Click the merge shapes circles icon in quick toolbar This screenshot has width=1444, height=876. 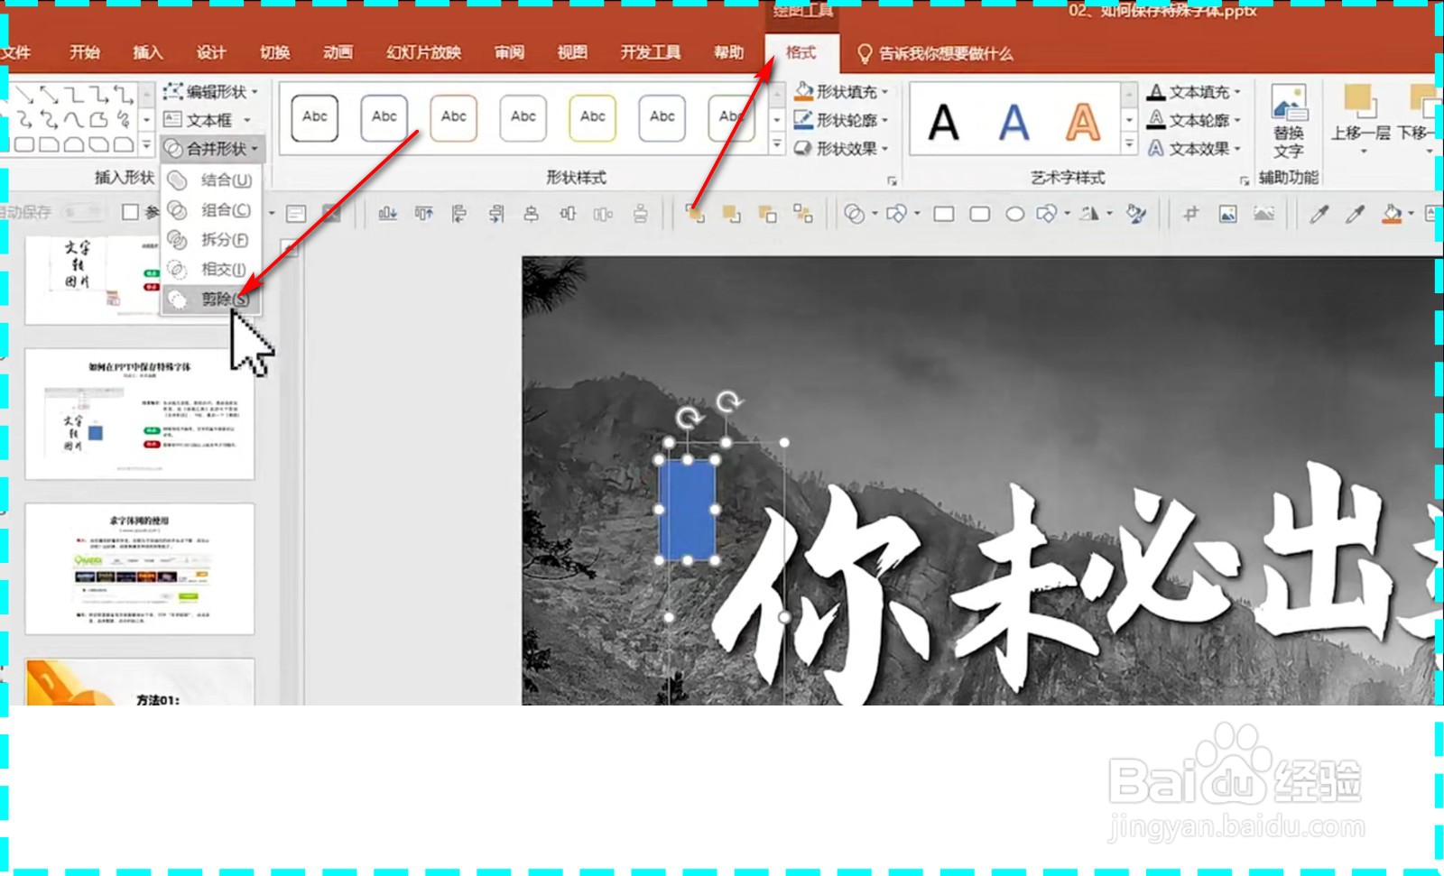[x=855, y=214]
